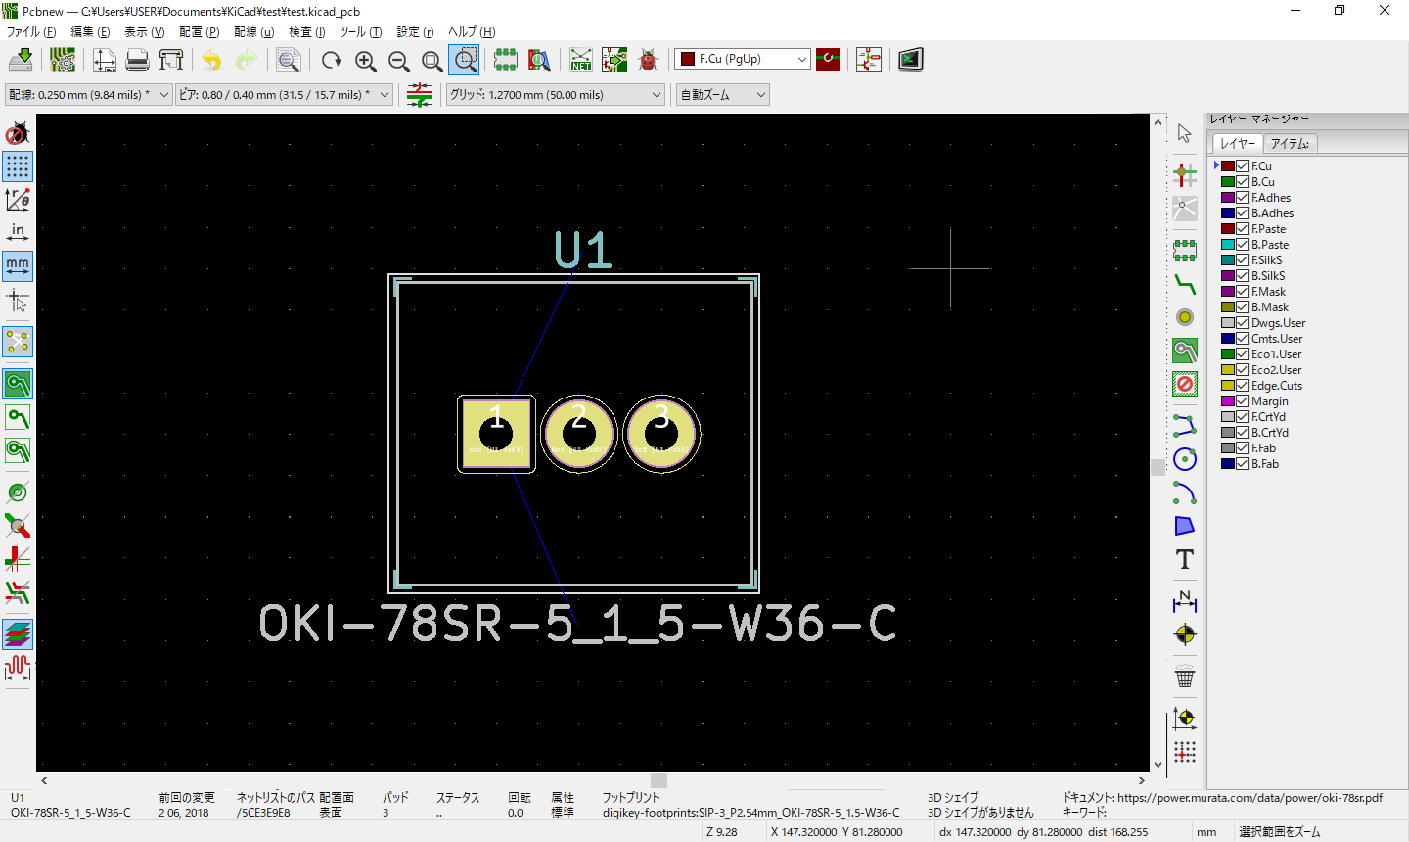This screenshot has width=1409, height=842.
Task: Open the grid size dropdown
Action: coord(556,95)
